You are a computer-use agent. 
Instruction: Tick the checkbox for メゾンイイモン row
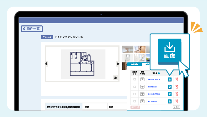(x=135, y=101)
